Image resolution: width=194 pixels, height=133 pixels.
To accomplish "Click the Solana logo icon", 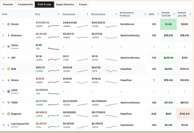I will pyautogui.click(x=8, y=80).
